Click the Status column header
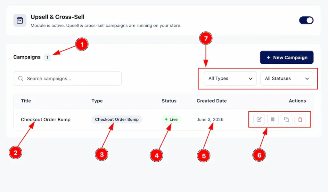 click(x=169, y=101)
